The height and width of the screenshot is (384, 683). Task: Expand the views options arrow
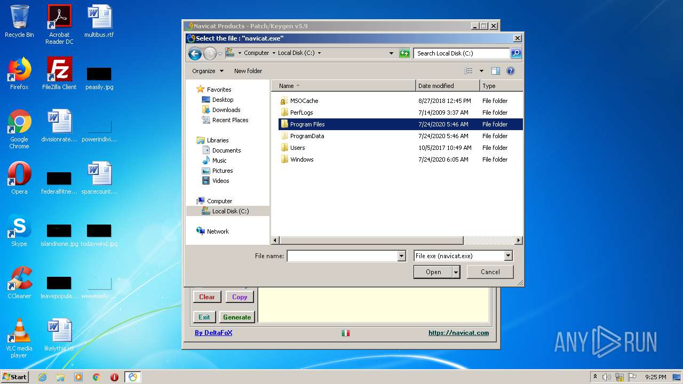(x=481, y=71)
